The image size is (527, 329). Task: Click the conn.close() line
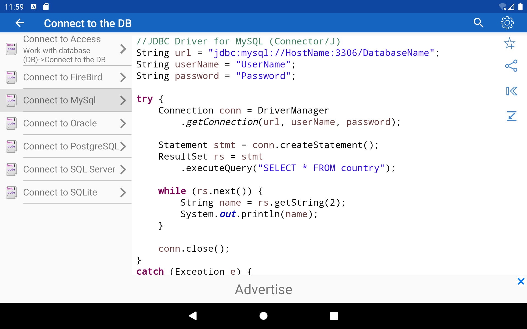click(x=194, y=249)
